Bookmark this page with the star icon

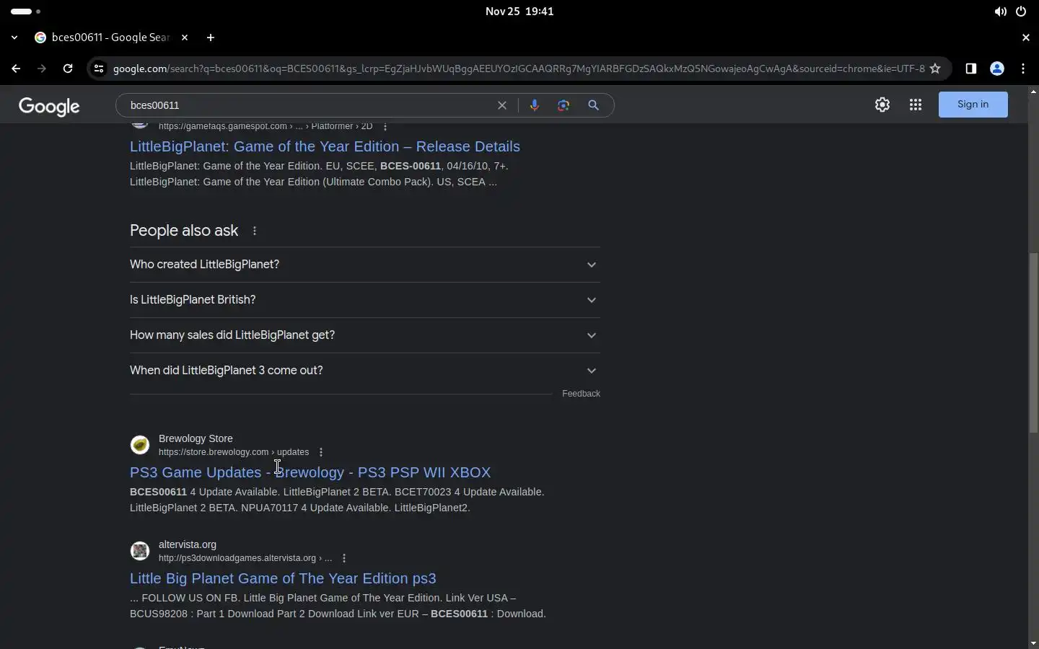point(935,69)
